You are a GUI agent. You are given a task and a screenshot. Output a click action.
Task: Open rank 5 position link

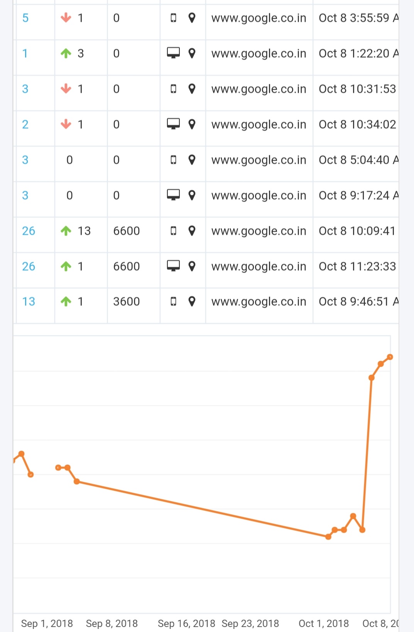(25, 18)
